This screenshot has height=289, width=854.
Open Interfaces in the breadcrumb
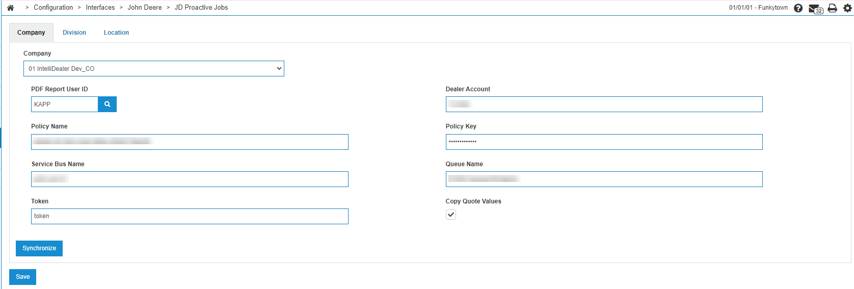tap(100, 8)
